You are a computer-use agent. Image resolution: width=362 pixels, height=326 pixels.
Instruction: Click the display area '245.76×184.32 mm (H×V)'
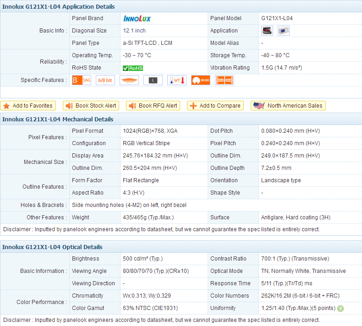(155, 156)
